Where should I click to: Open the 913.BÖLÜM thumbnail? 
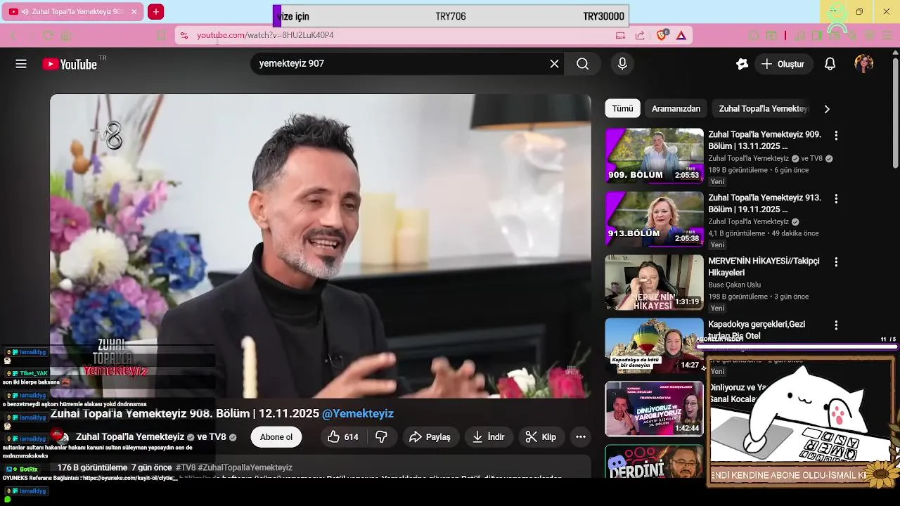(x=655, y=219)
